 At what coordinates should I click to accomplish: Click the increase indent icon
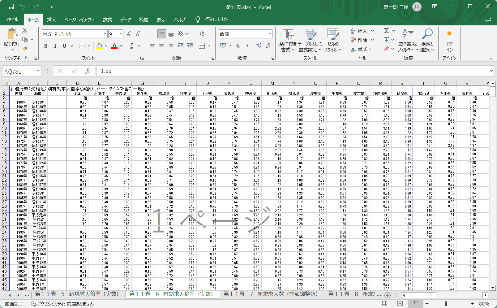point(190,46)
